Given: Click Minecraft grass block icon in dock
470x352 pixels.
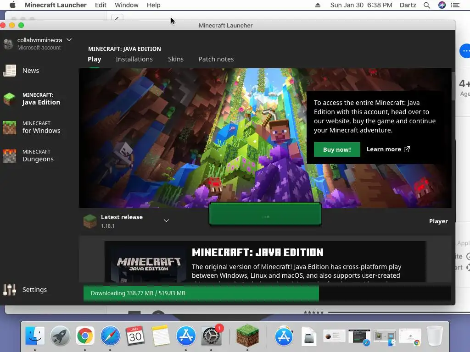Looking at the screenshot, I should pyautogui.click(x=247, y=335).
